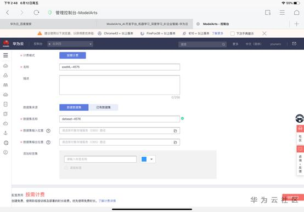This screenshot has width=304, height=212.
Task: Tap the green security shield icon
Action: [x=50, y=13]
